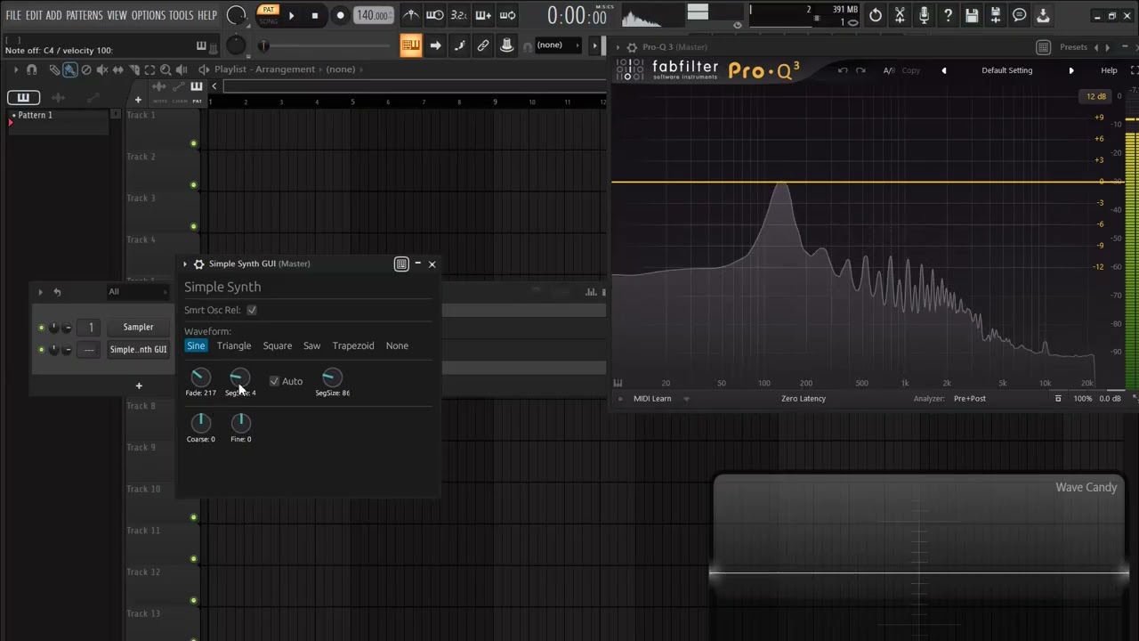Open the question mark help icon
Screen dimensions: 1139x641
tap(948, 15)
